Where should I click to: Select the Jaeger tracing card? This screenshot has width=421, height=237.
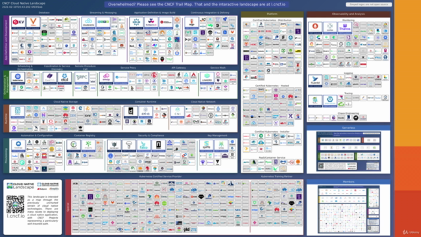(315, 101)
